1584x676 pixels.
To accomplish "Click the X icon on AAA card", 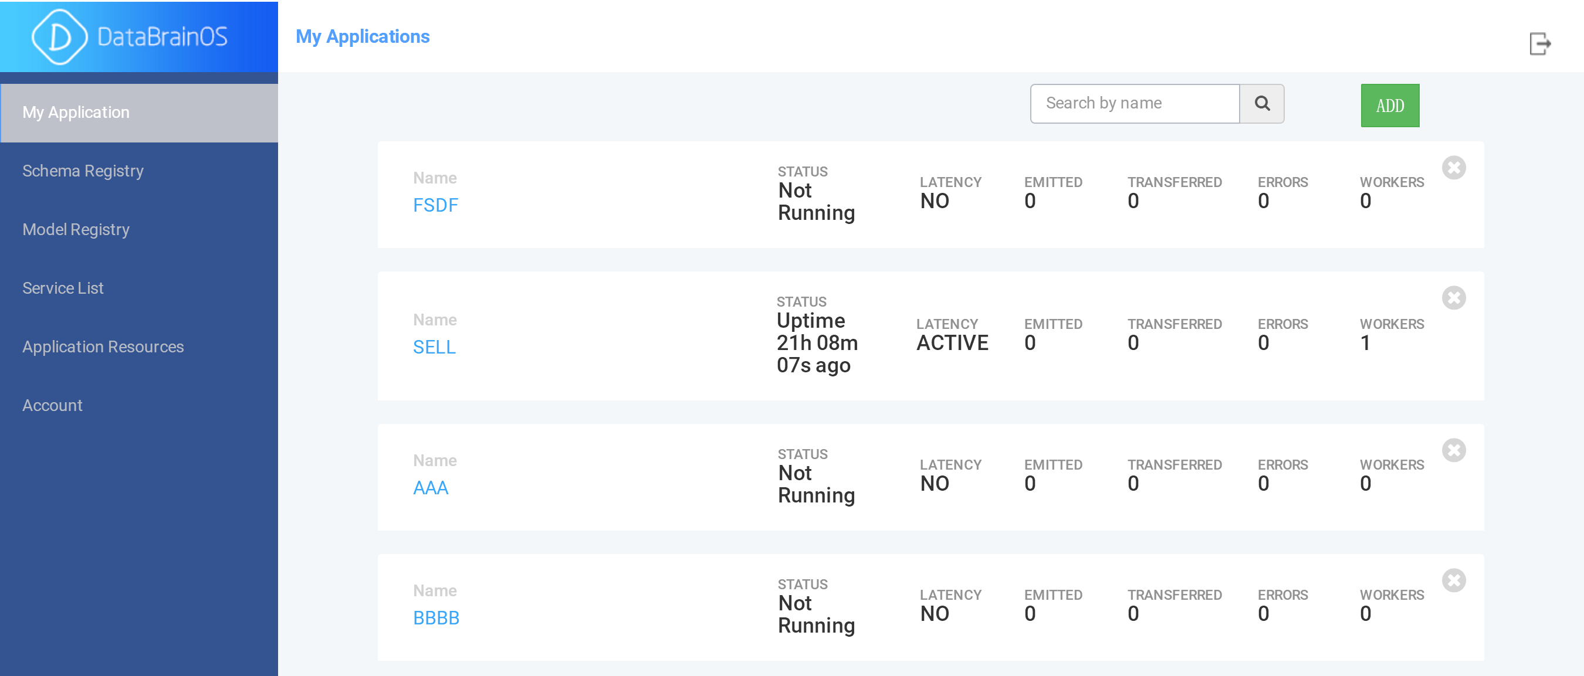I will [x=1454, y=450].
